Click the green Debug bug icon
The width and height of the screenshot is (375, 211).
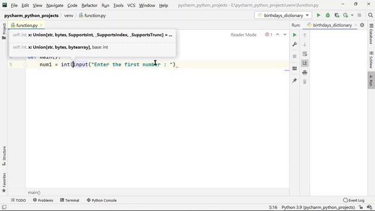[328, 15]
